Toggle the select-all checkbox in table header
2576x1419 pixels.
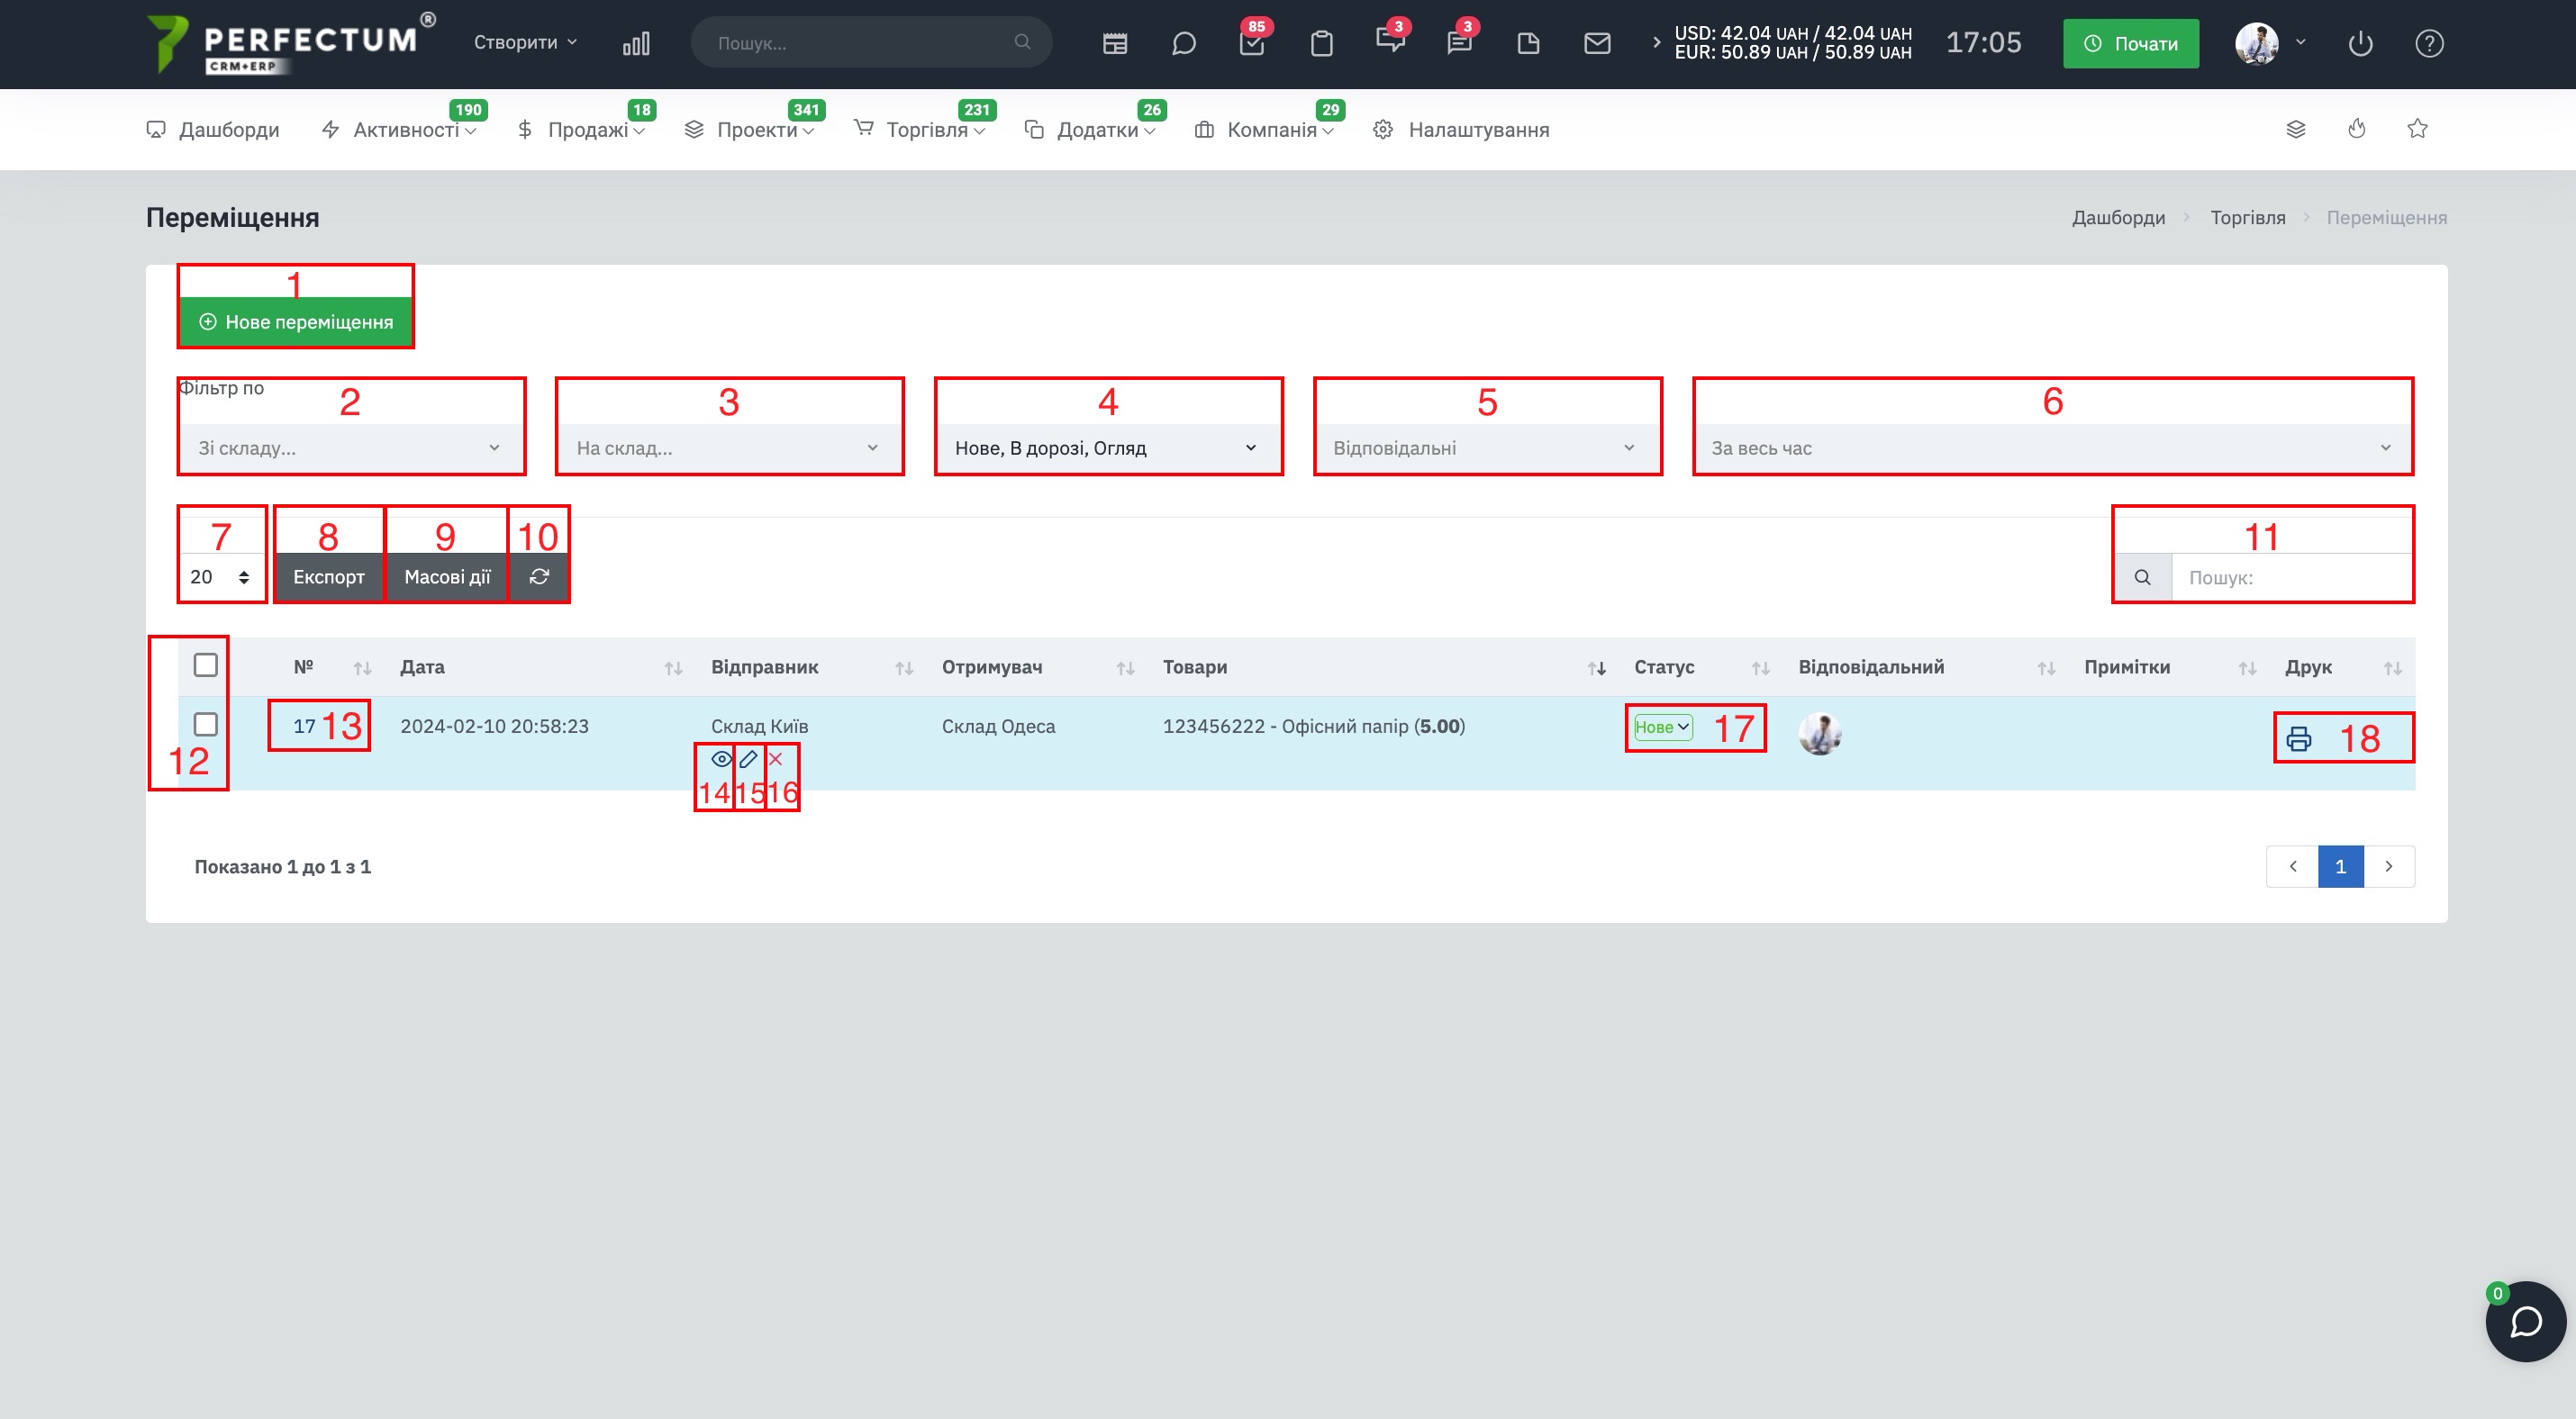[206, 665]
